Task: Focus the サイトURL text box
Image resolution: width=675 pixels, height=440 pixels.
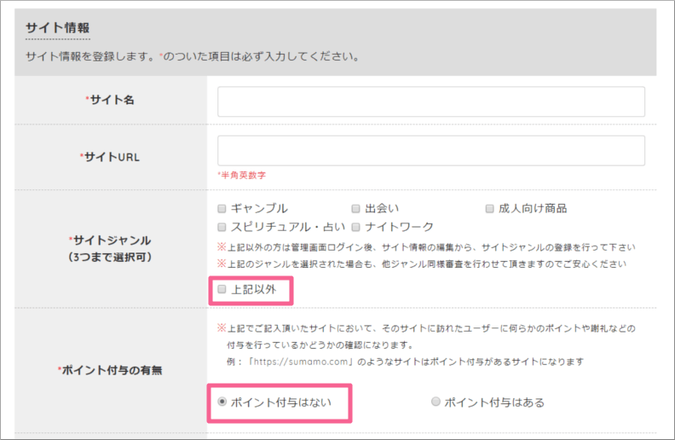Action: click(431, 151)
